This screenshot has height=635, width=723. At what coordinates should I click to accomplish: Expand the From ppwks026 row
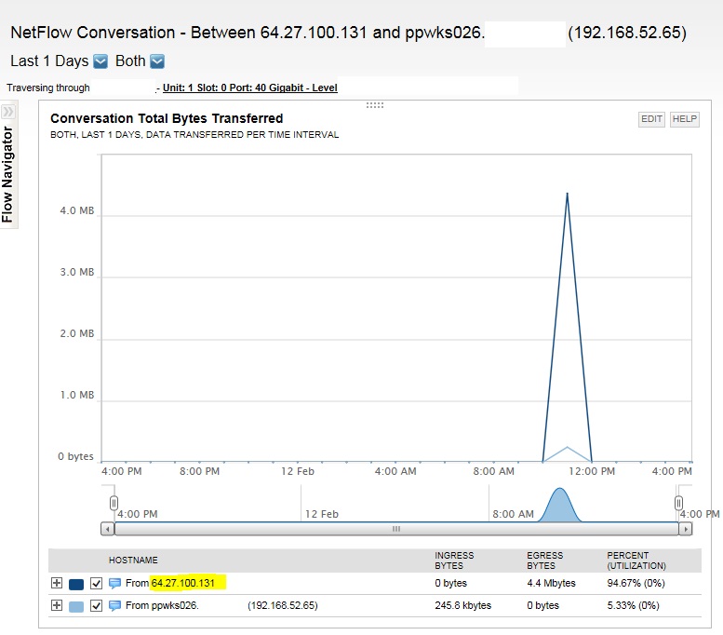tap(57, 605)
